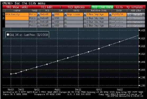147x99 pixels.
Task: Open dropdown arrow left of 1 Bus Day Ago in row 2
Action: point(85,18)
